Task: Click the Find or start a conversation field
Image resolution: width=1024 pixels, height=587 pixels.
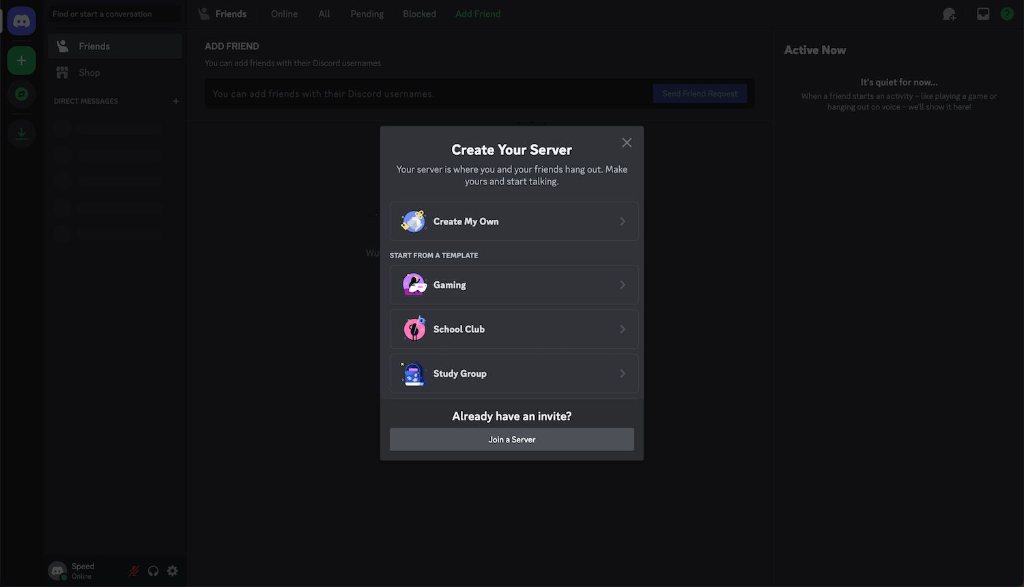Action: point(115,14)
